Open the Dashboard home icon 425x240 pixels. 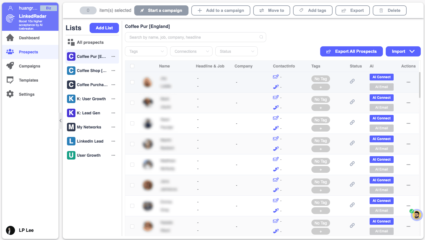pos(10,38)
